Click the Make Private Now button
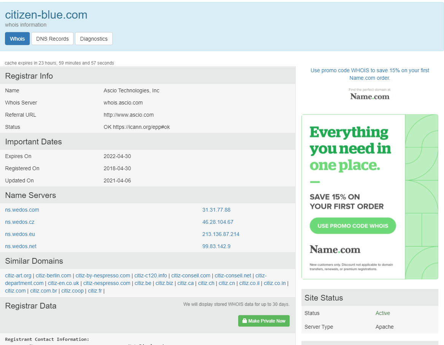The height and width of the screenshot is (345, 444). click(264, 321)
